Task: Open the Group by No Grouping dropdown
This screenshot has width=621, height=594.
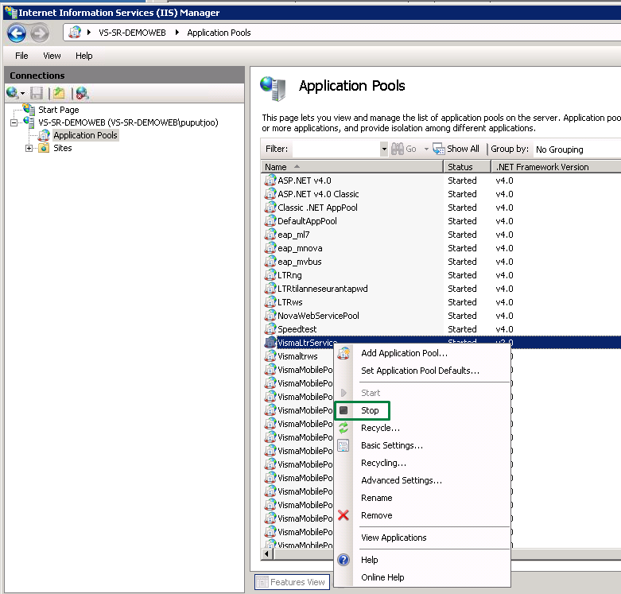Action: (x=576, y=149)
